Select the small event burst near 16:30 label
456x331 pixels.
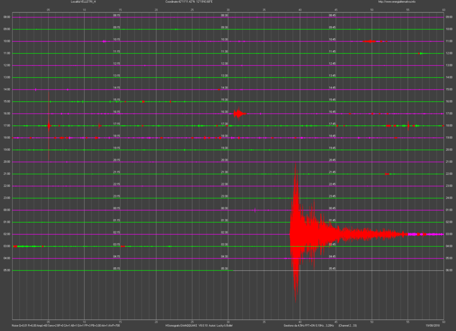point(239,113)
